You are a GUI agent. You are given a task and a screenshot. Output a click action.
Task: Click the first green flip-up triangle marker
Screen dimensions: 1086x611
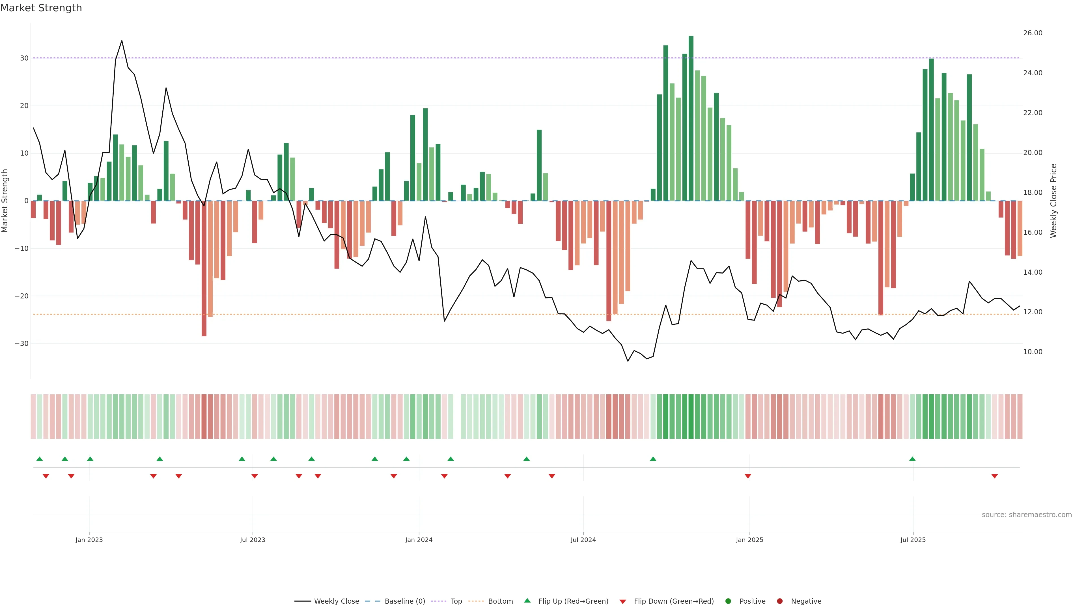(40, 459)
